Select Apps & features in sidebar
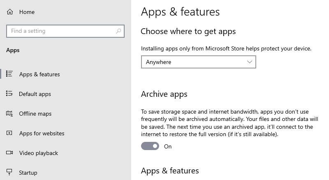329x180 pixels. point(39,74)
